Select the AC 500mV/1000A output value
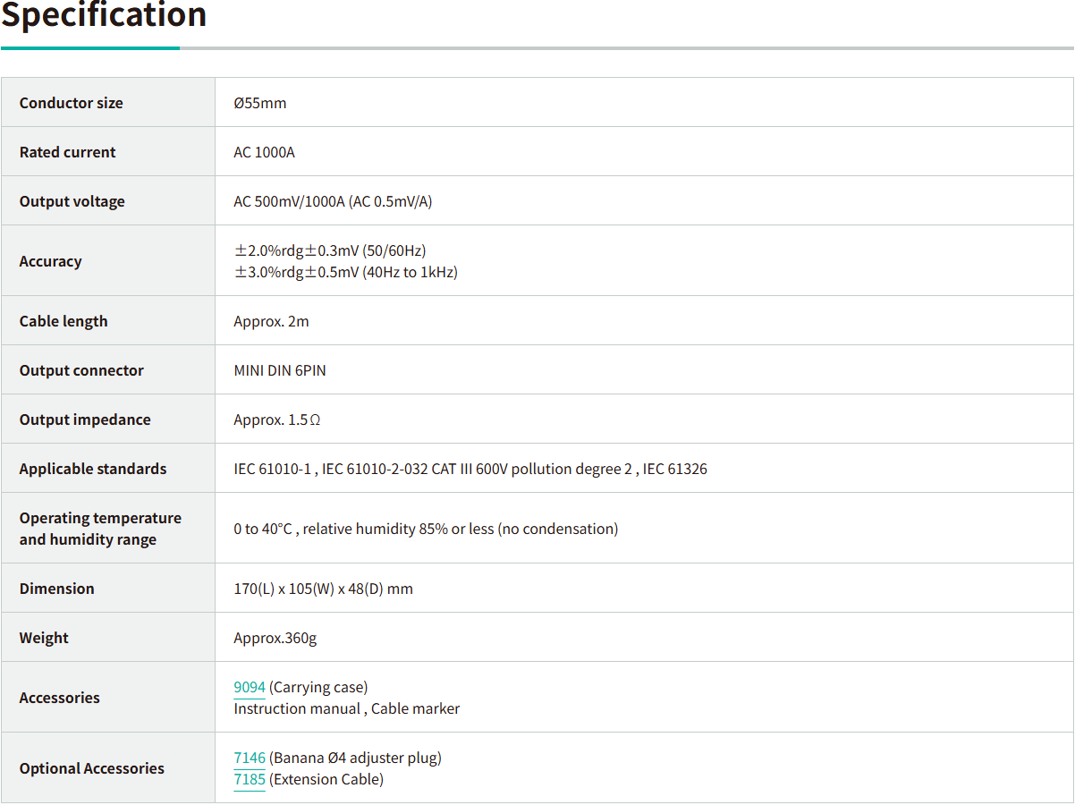1075x805 pixels. pyautogui.click(x=333, y=201)
